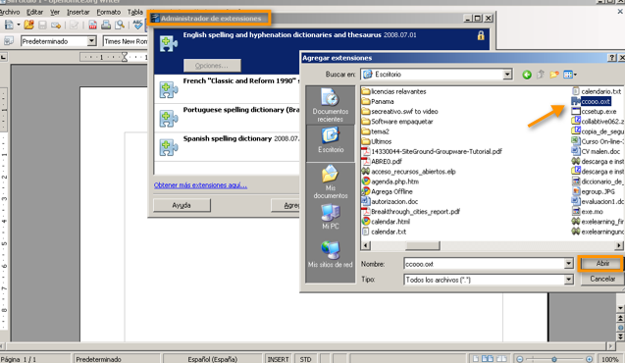
Task: Open Print preview magnifier icon
Action: pyautogui.click(x=120, y=26)
